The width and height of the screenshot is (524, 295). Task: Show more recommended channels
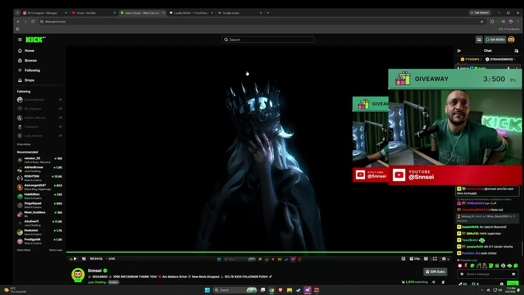tap(24, 250)
